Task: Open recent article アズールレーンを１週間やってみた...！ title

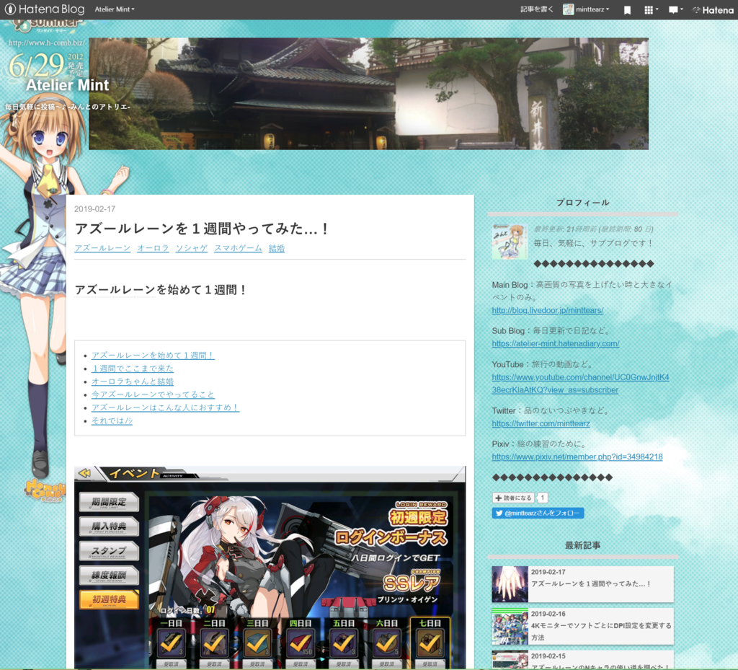Action: (591, 584)
